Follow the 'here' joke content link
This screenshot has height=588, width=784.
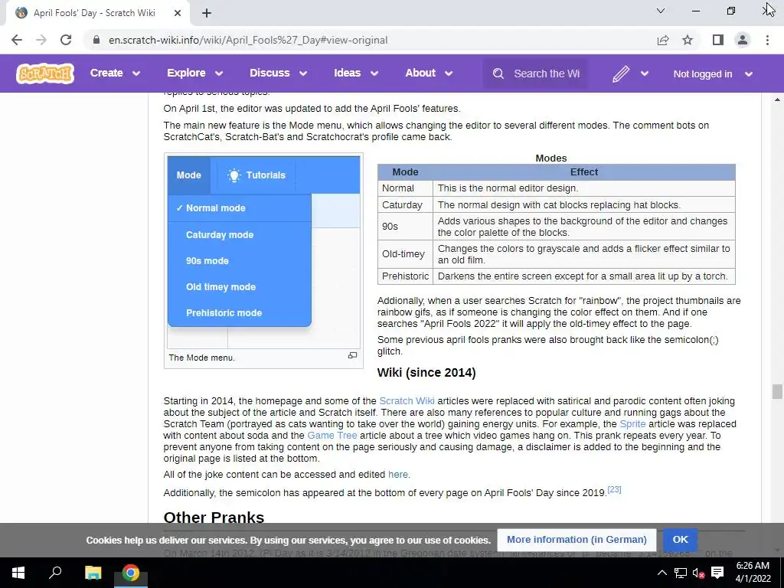pyautogui.click(x=398, y=475)
